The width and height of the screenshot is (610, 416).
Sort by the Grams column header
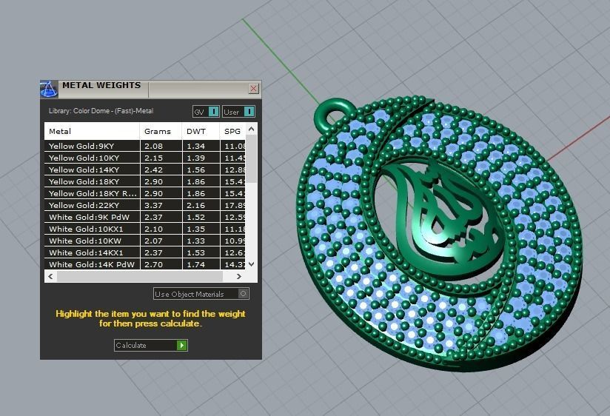coord(161,131)
